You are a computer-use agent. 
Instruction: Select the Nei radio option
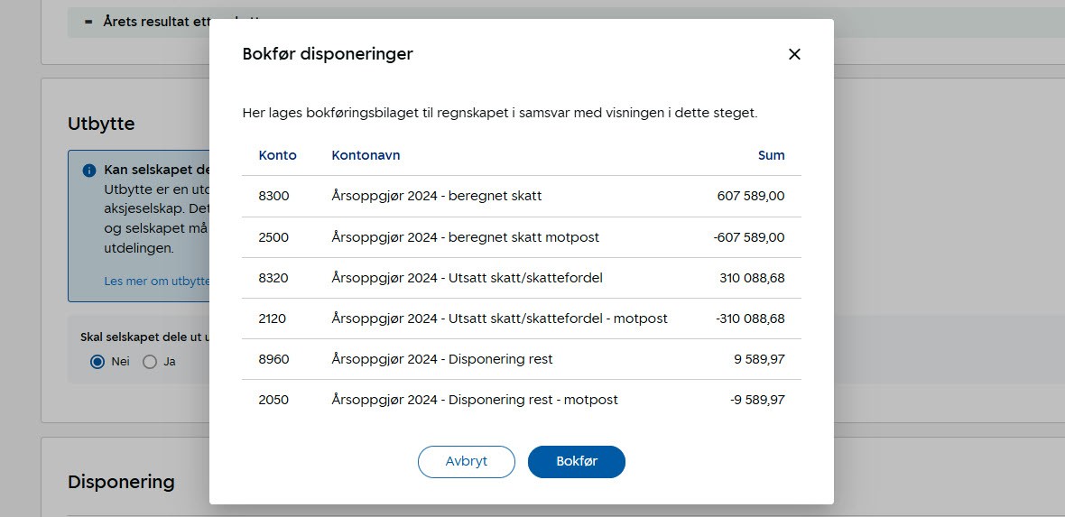[97, 362]
